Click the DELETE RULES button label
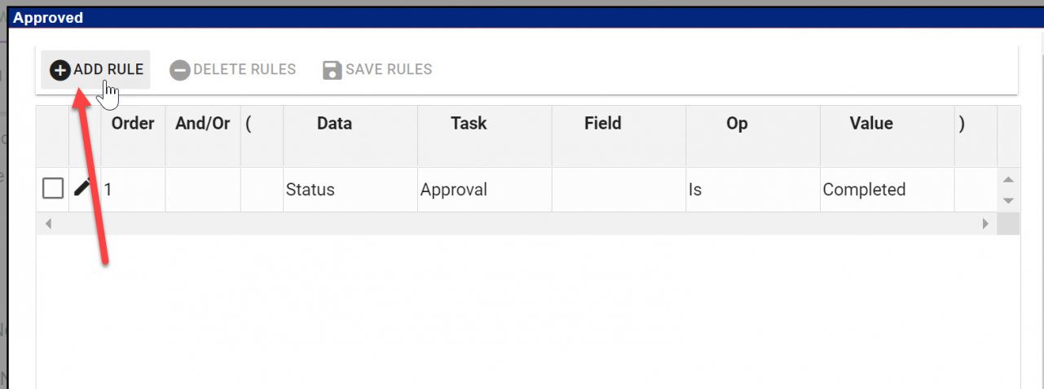This screenshot has width=1044, height=389. click(x=244, y=69)
